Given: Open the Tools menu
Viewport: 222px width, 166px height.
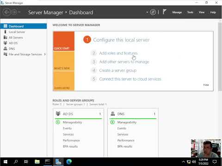Looking at the screenshot, I should [190, 12].
